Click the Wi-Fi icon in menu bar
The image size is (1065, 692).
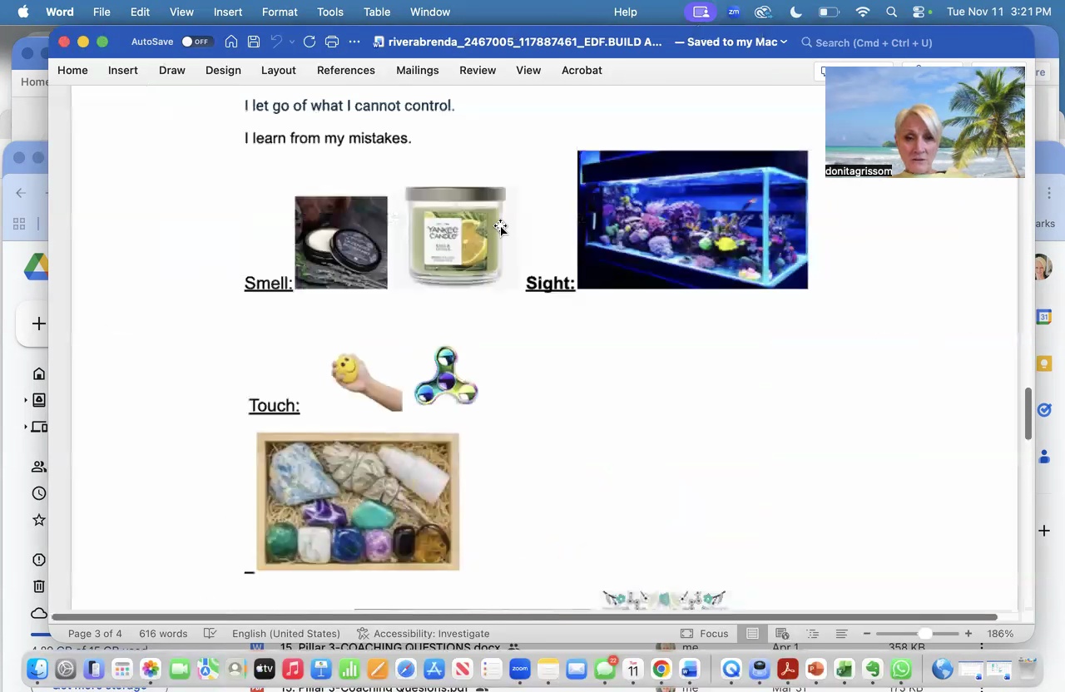click(x=863, y=12)
